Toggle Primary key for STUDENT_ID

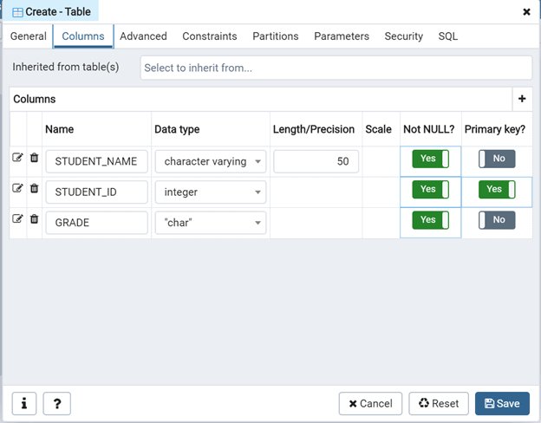(496, 189)
